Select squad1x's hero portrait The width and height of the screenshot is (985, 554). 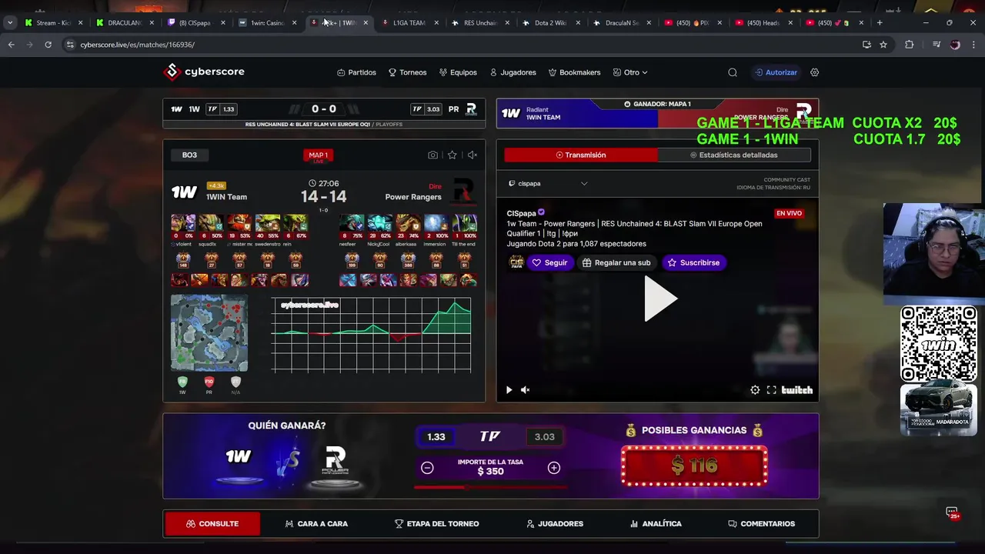click(x=212, y=223)
